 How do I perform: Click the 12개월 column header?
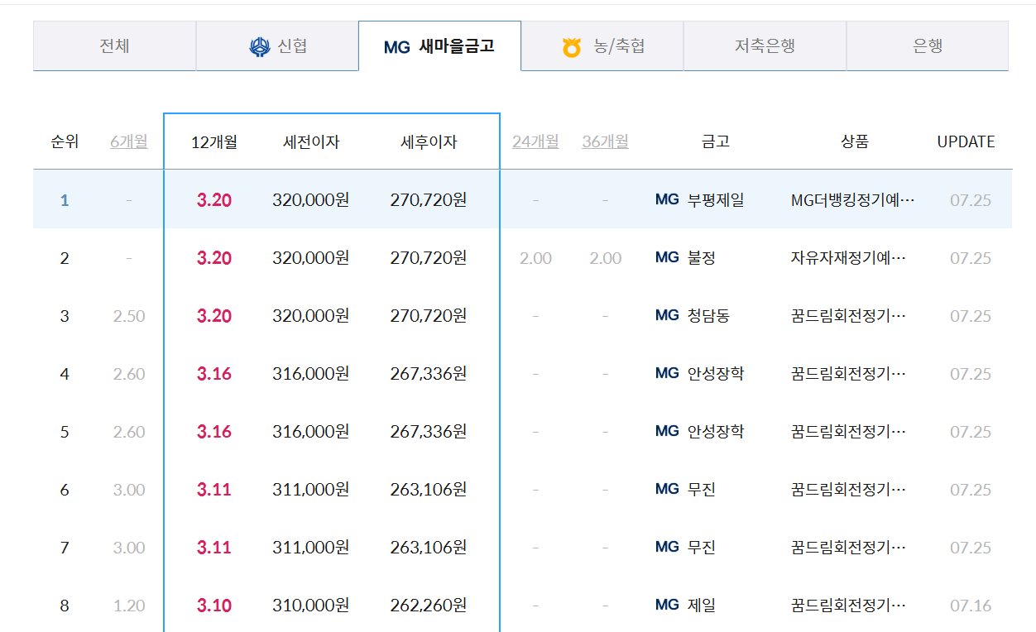click(214, 142)
